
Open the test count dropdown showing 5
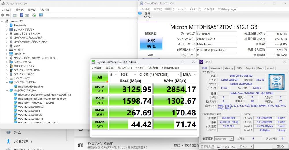(x=113, y=75)
